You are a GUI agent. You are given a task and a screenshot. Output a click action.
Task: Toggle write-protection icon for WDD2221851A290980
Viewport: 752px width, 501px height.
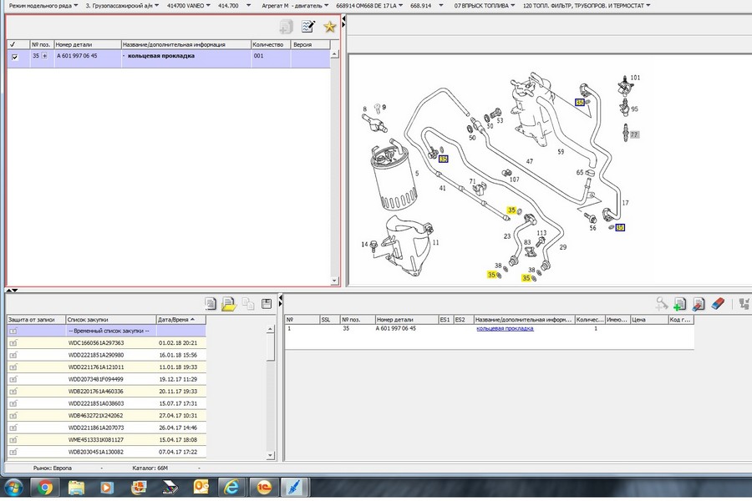13,354
